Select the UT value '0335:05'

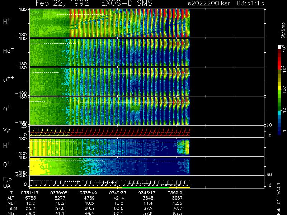point(59,193)
